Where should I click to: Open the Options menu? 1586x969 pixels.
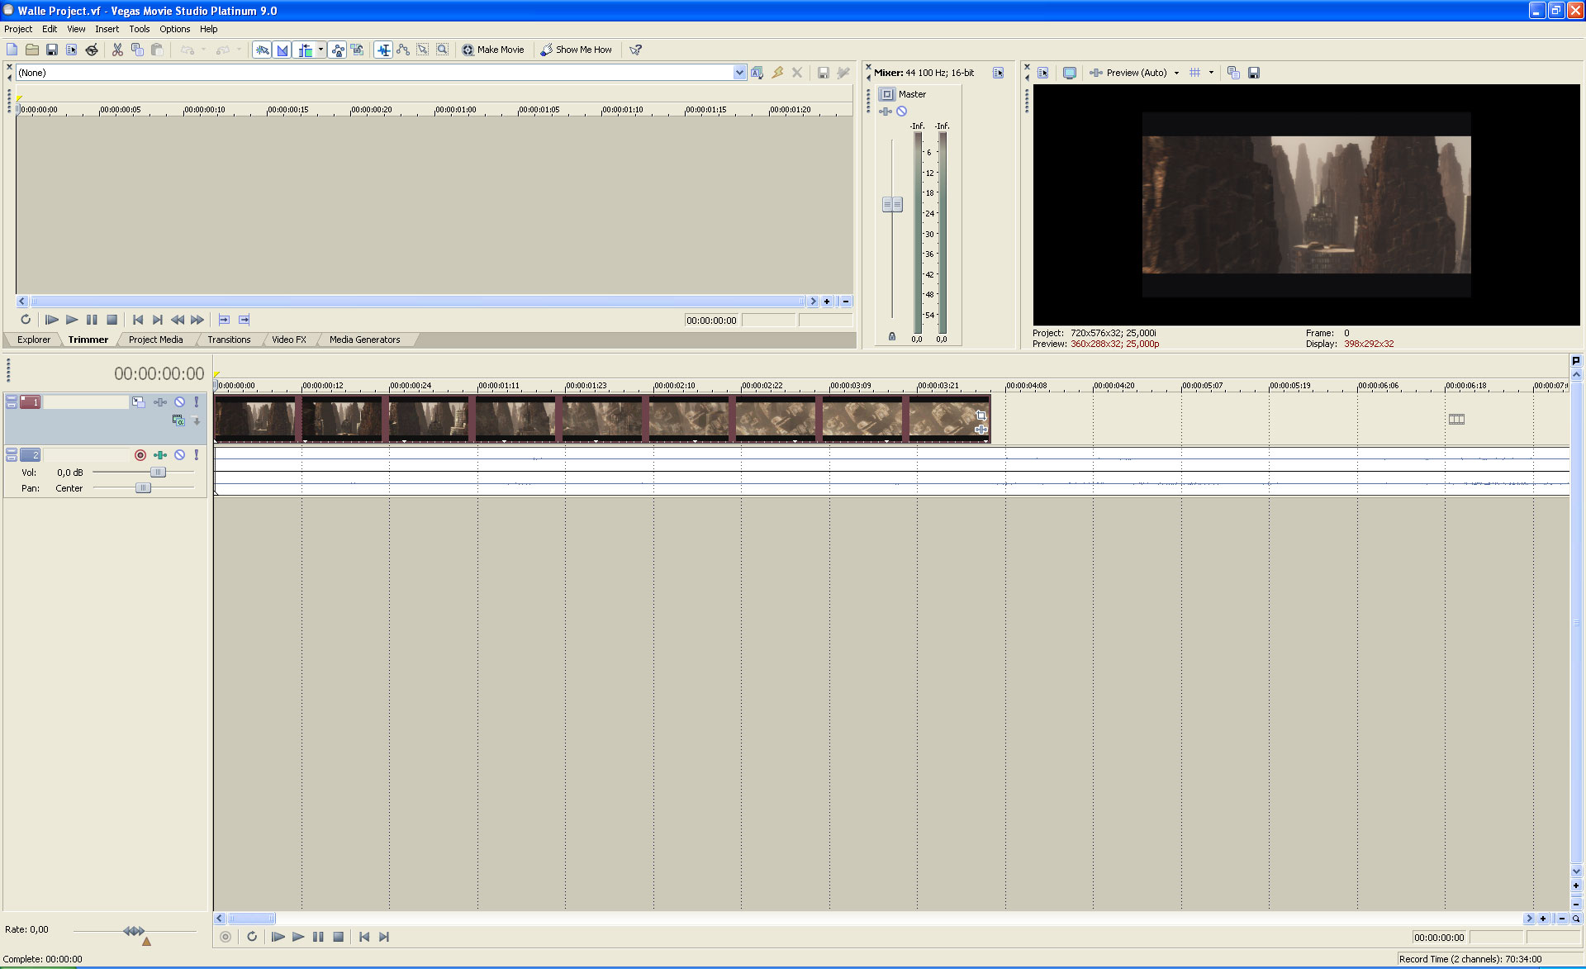[x=175, y=29]
